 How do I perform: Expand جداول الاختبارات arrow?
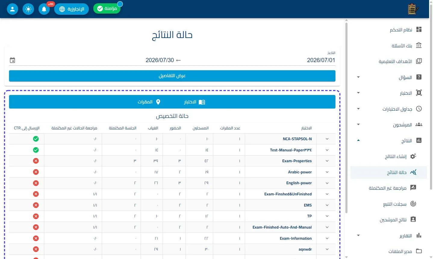pyautogui.click(x=358, y=109)
